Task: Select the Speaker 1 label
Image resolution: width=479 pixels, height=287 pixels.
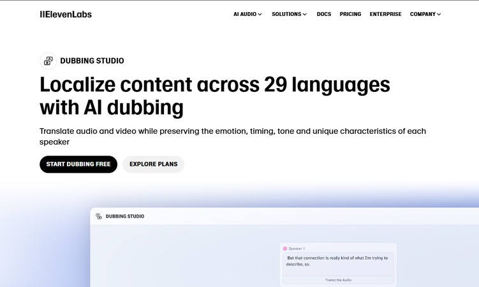Action: [x=297, y=248]
